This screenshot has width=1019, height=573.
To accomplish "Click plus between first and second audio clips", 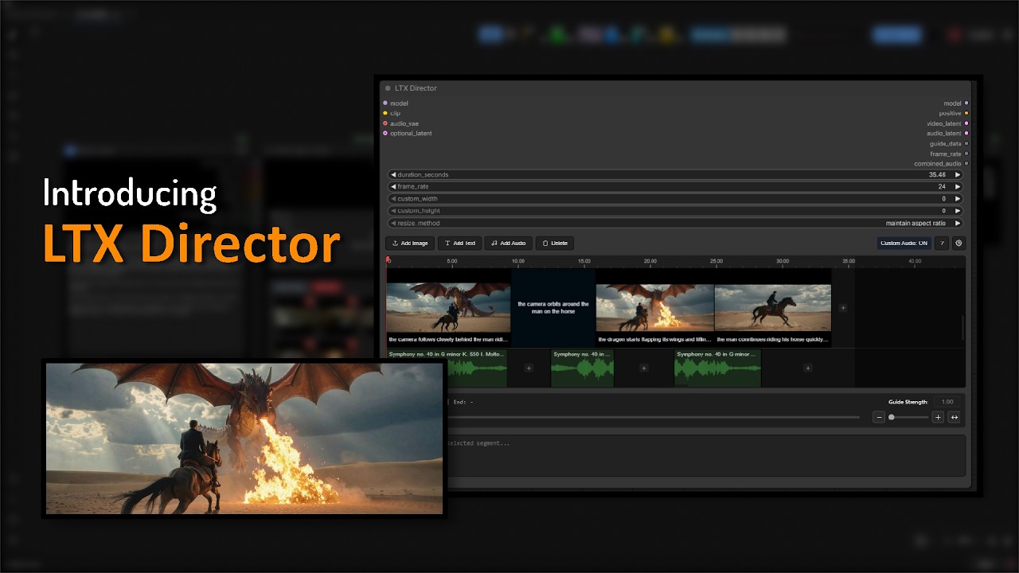I will [x=529, y=368].
